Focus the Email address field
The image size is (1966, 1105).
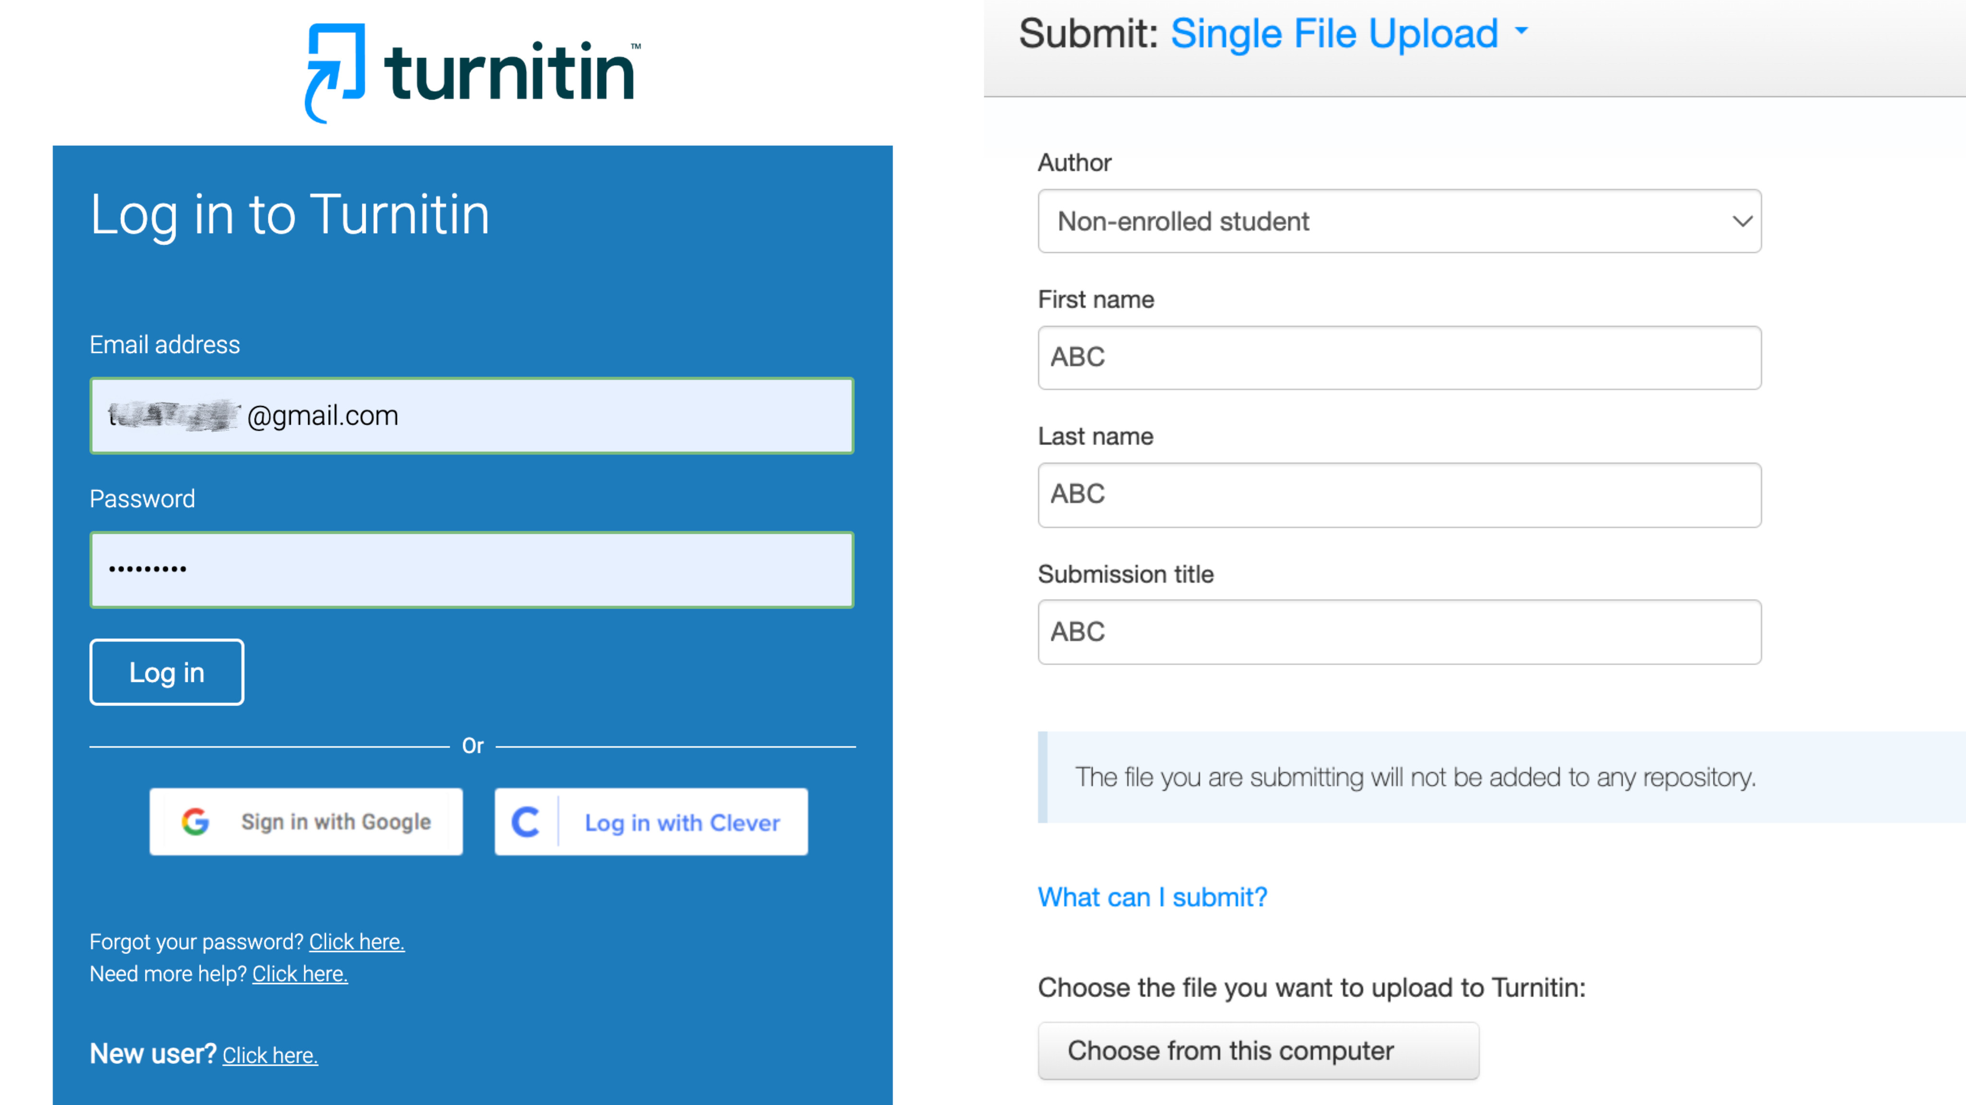click(x=472, y=416)
